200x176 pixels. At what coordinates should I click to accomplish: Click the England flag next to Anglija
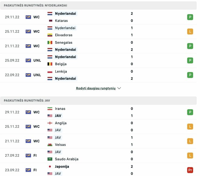pos(50,123)
